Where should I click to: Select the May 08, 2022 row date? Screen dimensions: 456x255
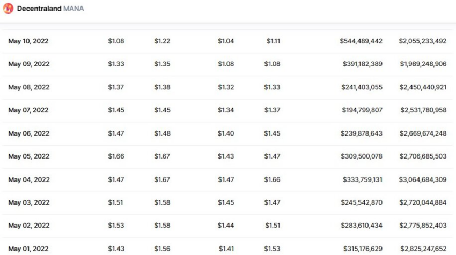(29, 87)
